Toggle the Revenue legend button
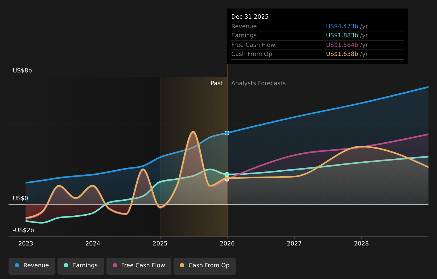Image resolution: width=437 pixels, height=279 pixels. pos(32,266)
